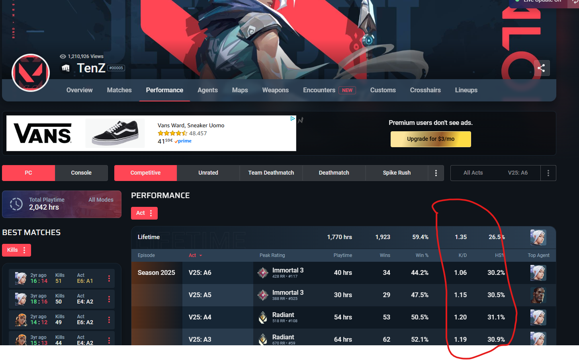This screenshot has height=360, width=579.
Task: Select the Unrated game mode
Action: pyautogui.click(x=208, y=173)
